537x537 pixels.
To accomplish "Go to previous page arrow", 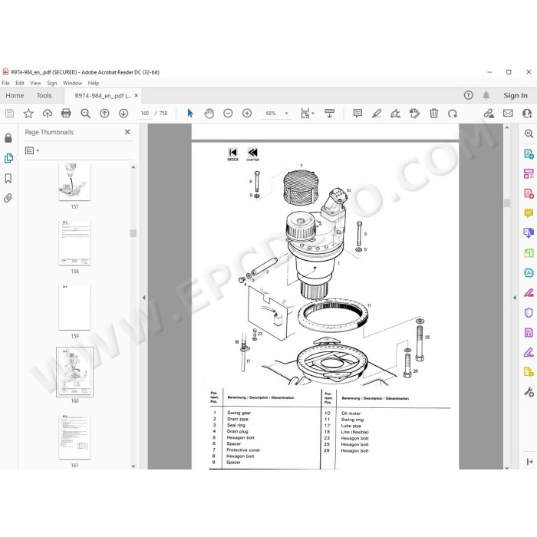I will point(104,114).
